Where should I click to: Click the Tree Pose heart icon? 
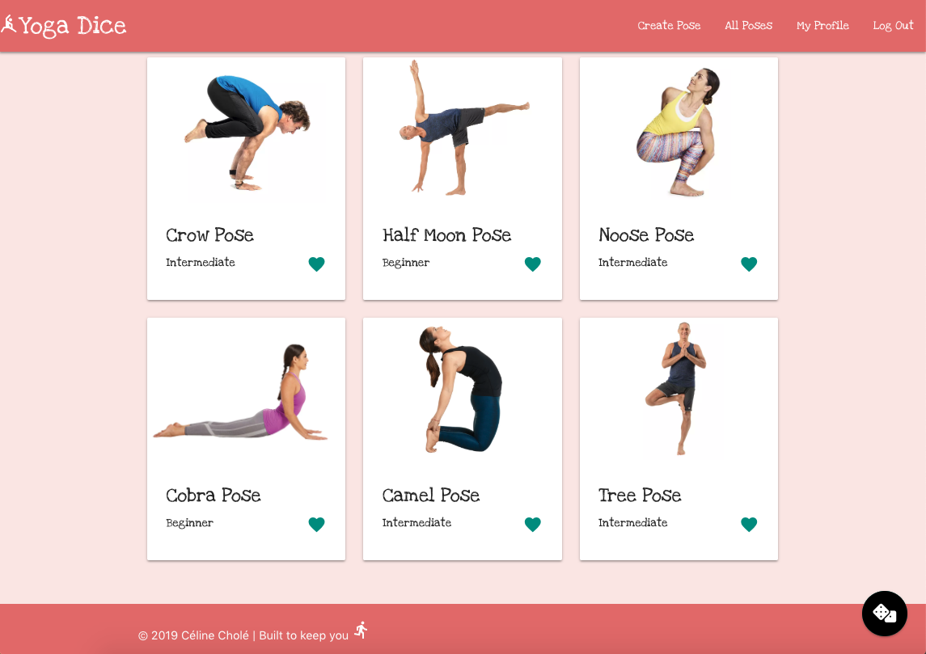coord(749,524)
